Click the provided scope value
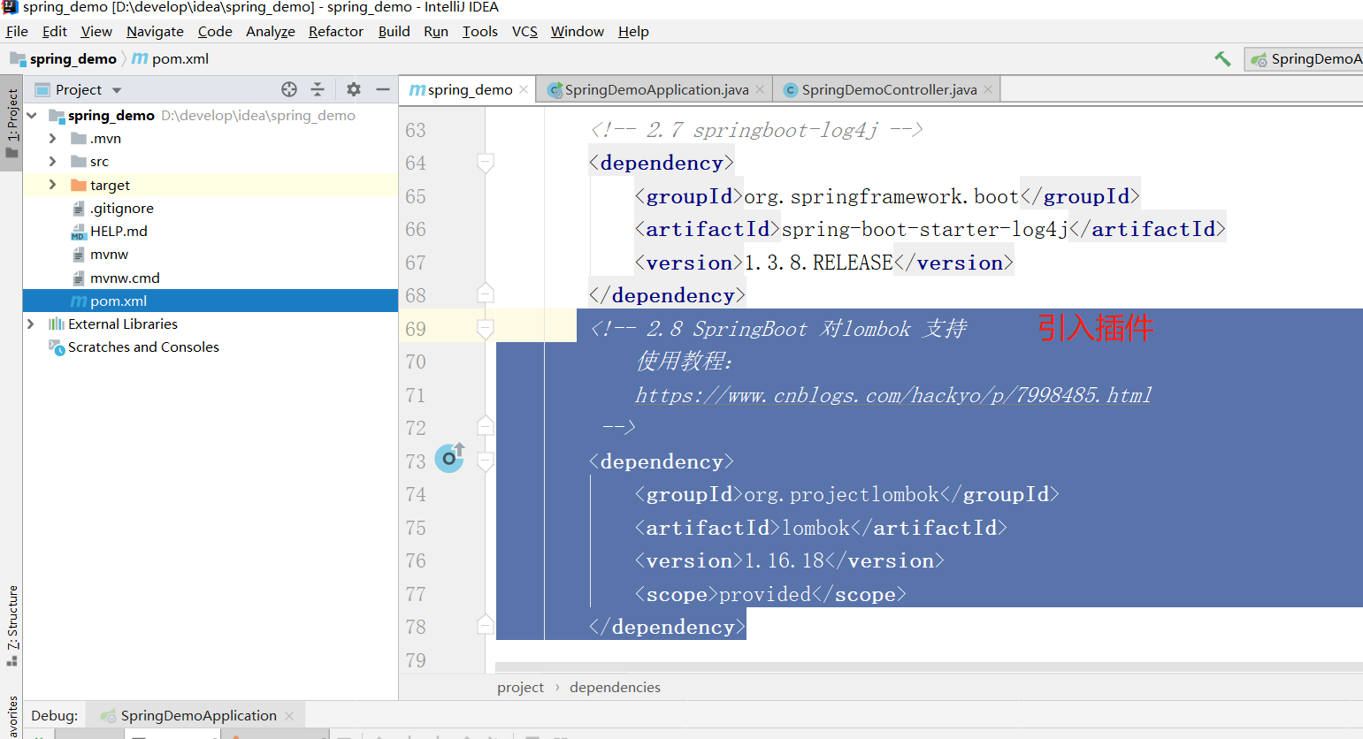 tap(765, 595)
